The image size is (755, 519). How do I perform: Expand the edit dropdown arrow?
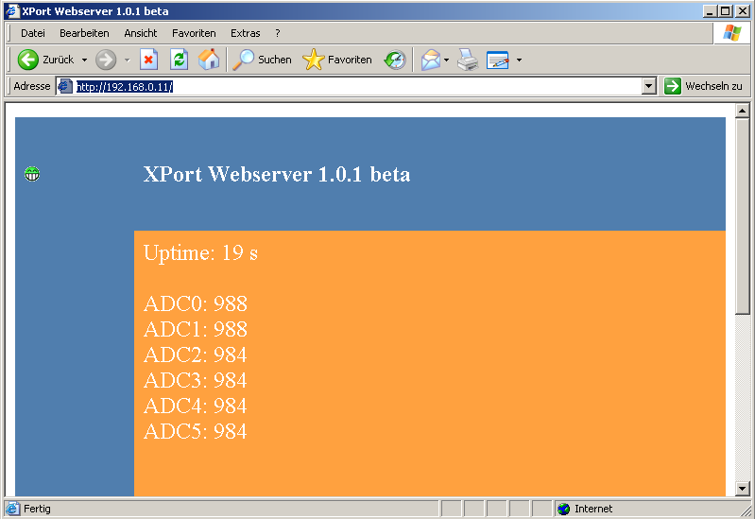(519, 61)
